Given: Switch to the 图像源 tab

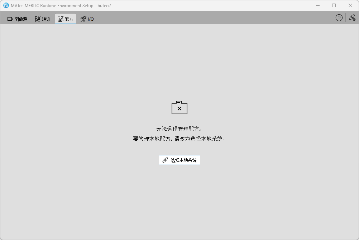Looking at the screenshot, I should [17, 19].
